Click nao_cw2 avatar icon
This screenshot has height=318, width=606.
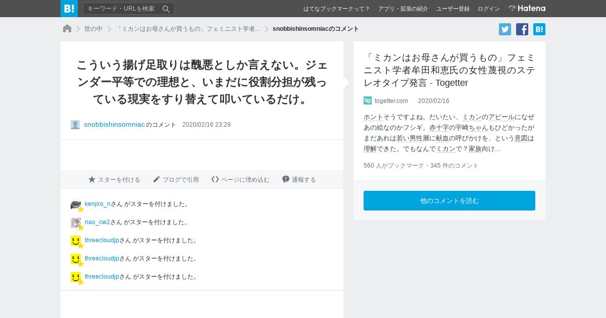[x=76, y=223]
